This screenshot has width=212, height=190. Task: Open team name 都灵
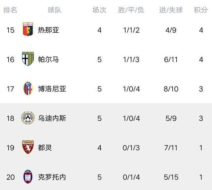pos(45,148)
